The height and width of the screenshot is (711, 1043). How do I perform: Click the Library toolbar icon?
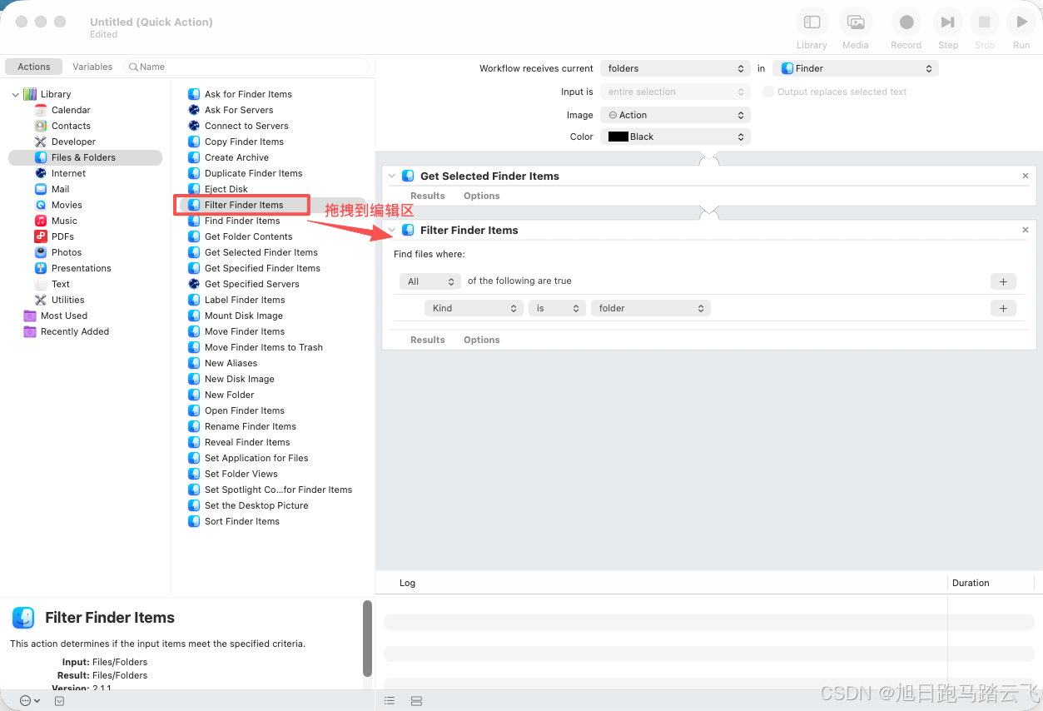click(x=812, y=22)
